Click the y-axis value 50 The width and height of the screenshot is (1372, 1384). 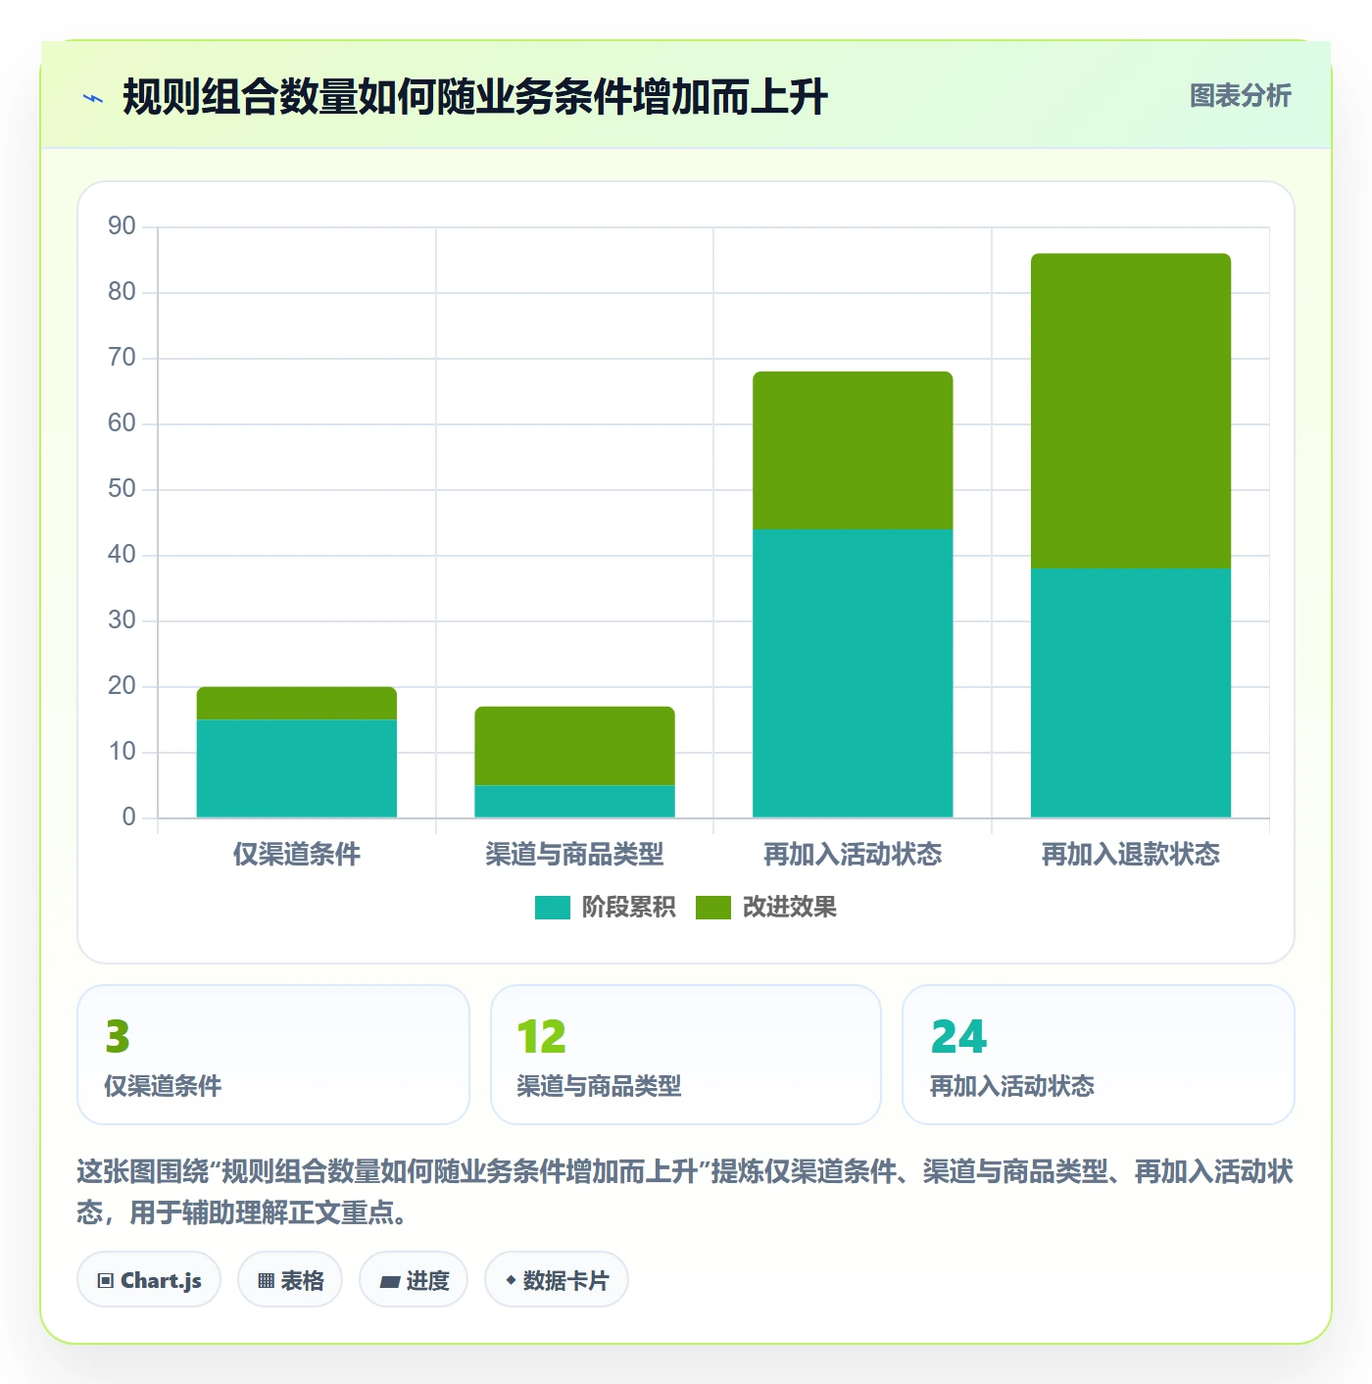tap(122, 489)
